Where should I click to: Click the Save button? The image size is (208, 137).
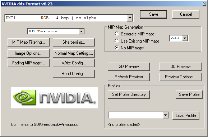tap(153, 14)
